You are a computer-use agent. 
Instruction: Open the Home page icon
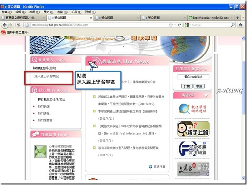tap(240, 25)
